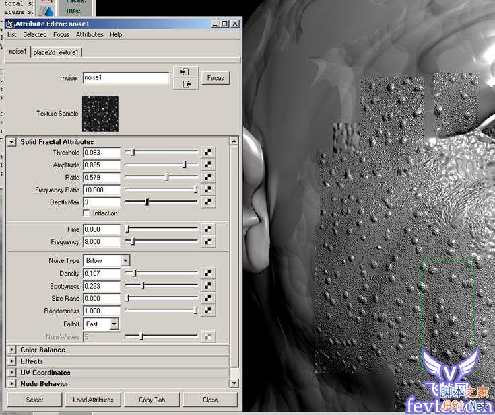
Task: Switch to the noise1 tab
Action: (x=18, y=51)
